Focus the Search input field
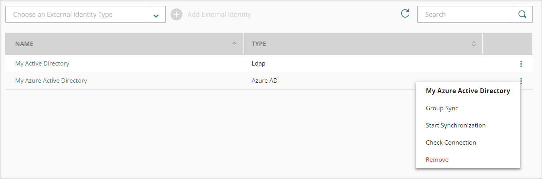Viewport: 542px width, 179px height. tap(465, 14)
